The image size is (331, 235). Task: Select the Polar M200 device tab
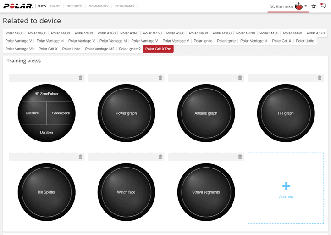tap(222, 33)
